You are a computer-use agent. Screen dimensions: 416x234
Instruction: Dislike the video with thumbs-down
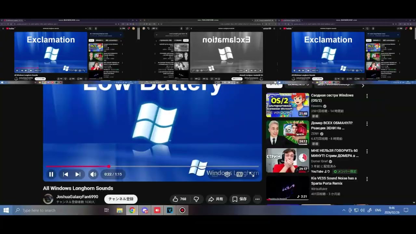click(196, 199)
